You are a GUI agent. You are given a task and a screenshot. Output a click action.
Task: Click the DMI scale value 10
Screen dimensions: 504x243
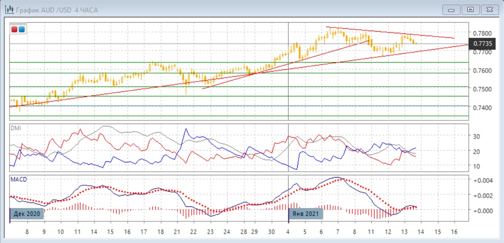476,166
